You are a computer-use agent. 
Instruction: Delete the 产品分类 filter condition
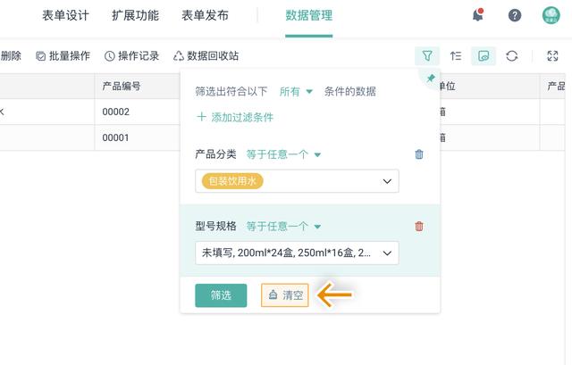(x=419, y=154)
